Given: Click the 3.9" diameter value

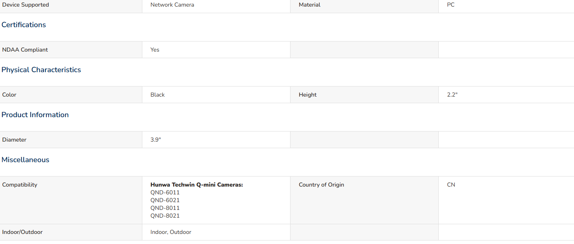Looking at the screenshot, I should click(x=156, y=140).
